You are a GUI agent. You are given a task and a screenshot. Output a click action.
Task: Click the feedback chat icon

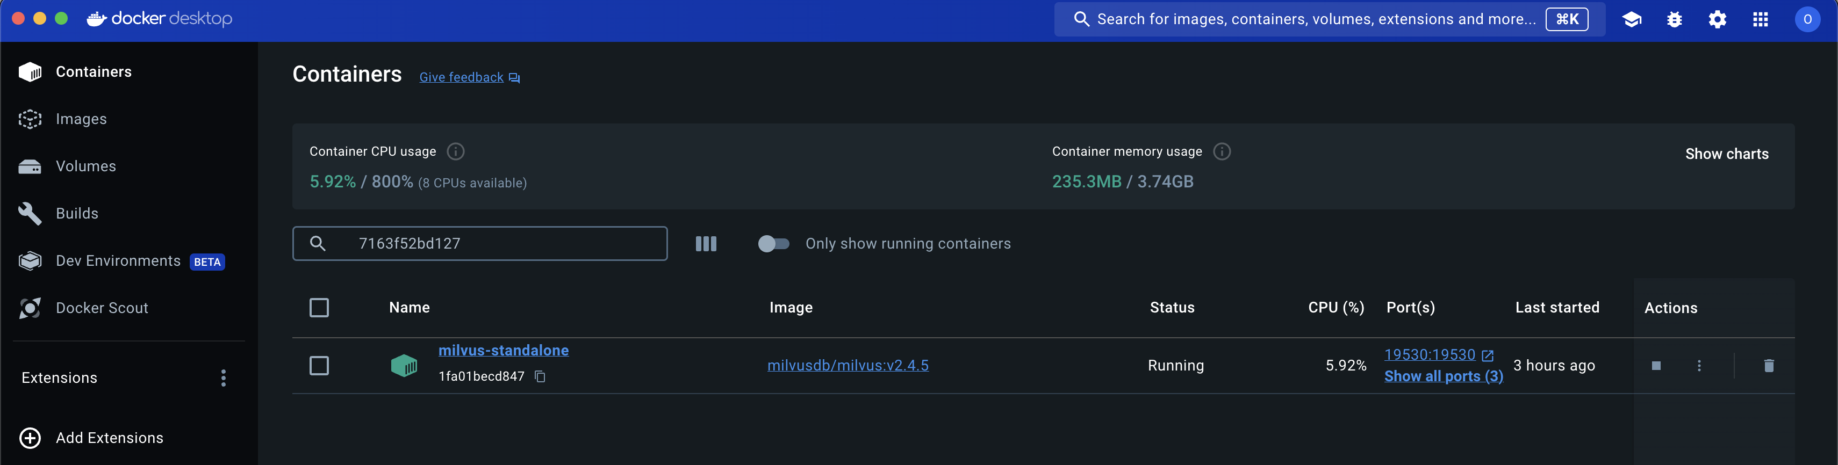(514, 78)
